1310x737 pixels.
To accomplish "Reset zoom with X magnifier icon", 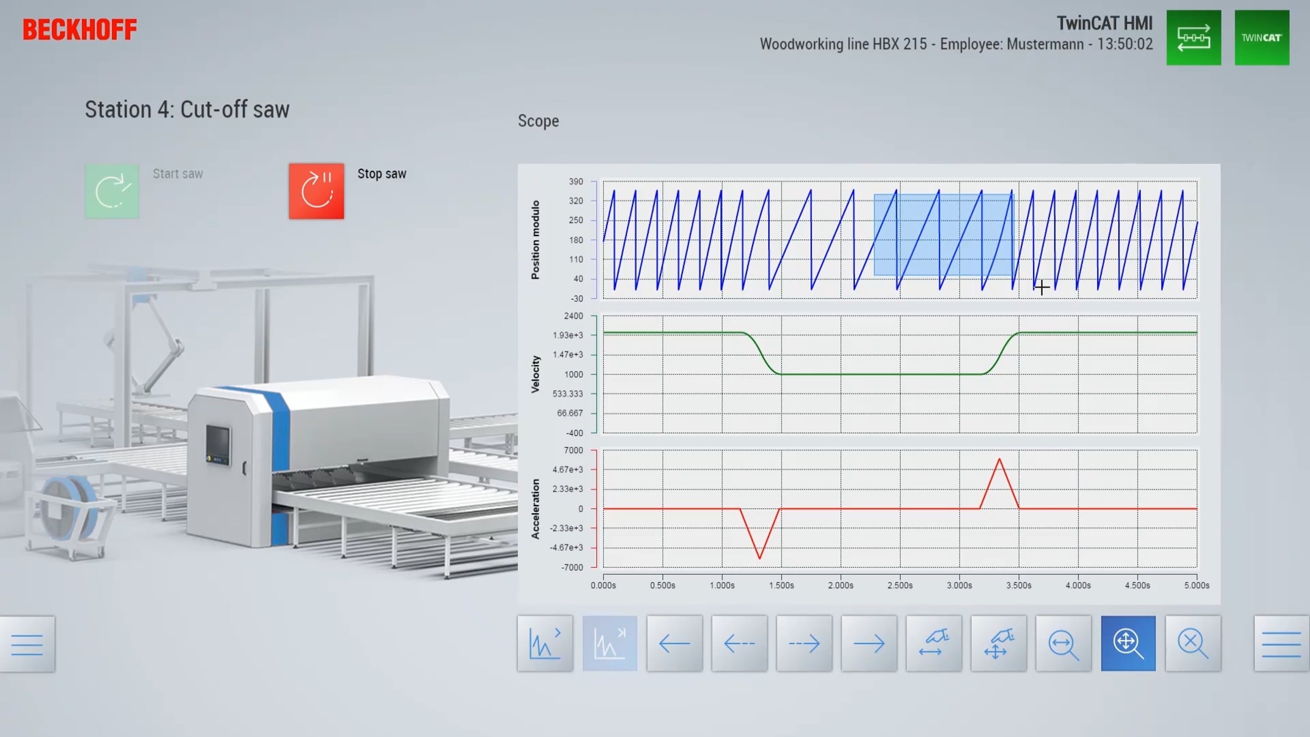I will point(1193,643).
